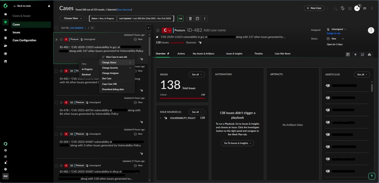Delete filters using the trash icon
The image size is (379, 183).
[x=190, y=19]
